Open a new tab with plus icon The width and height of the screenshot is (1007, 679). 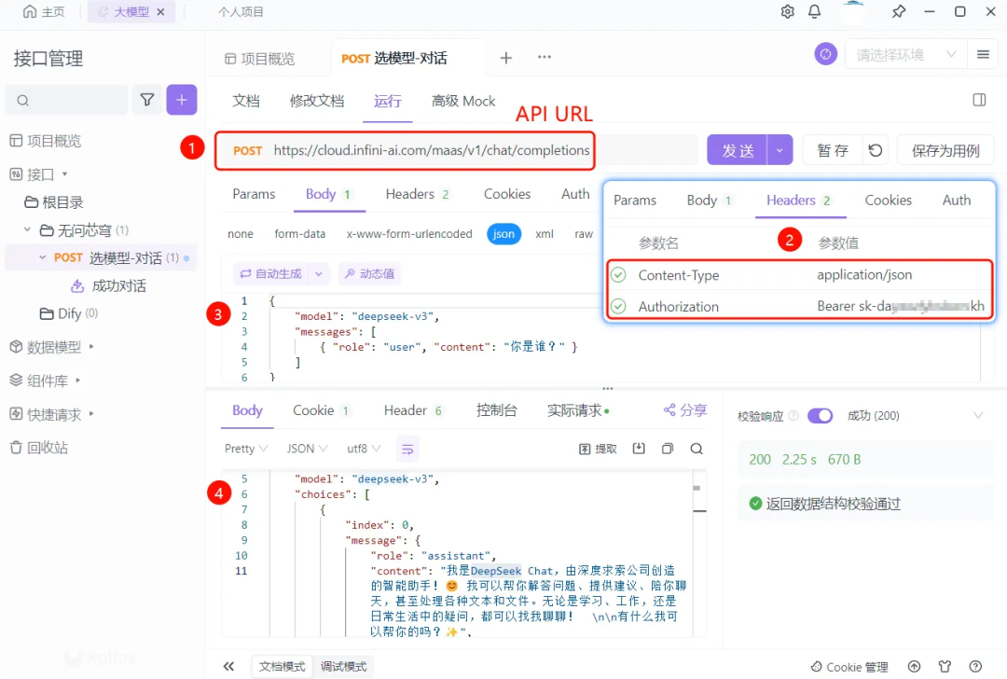pos(506,58)
